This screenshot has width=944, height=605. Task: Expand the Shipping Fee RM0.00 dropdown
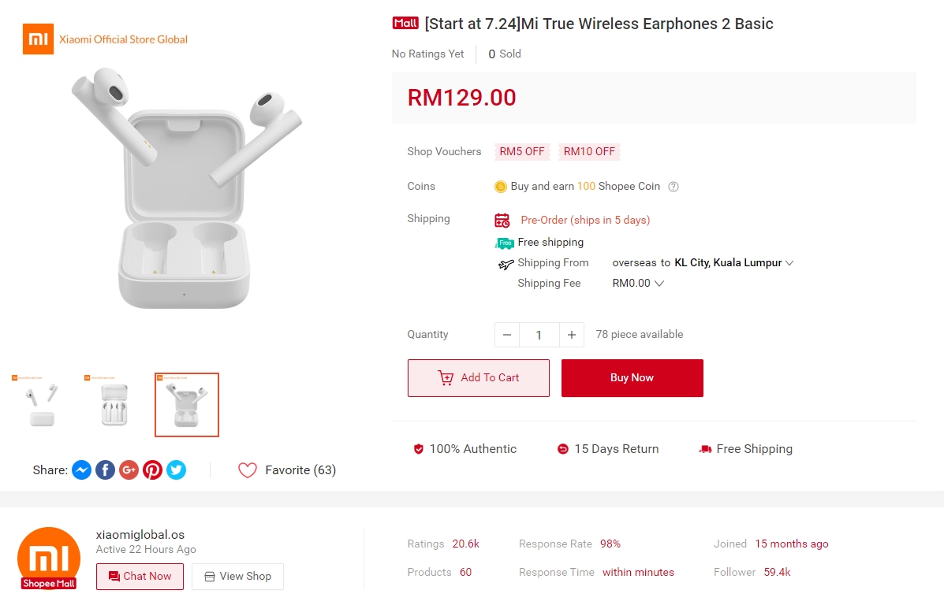[659, 284]
